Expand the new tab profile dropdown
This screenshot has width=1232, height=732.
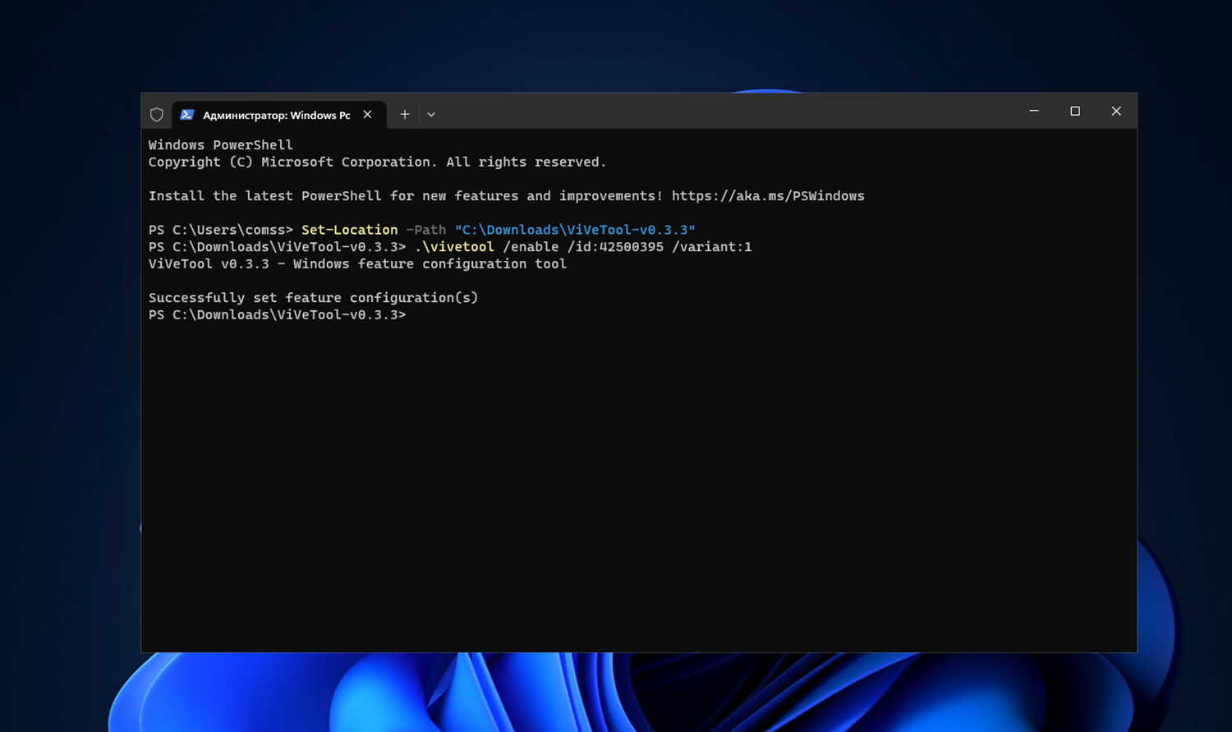point(431,115)
